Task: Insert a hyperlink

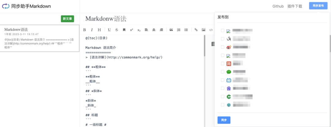Action: tap(196, 30)
